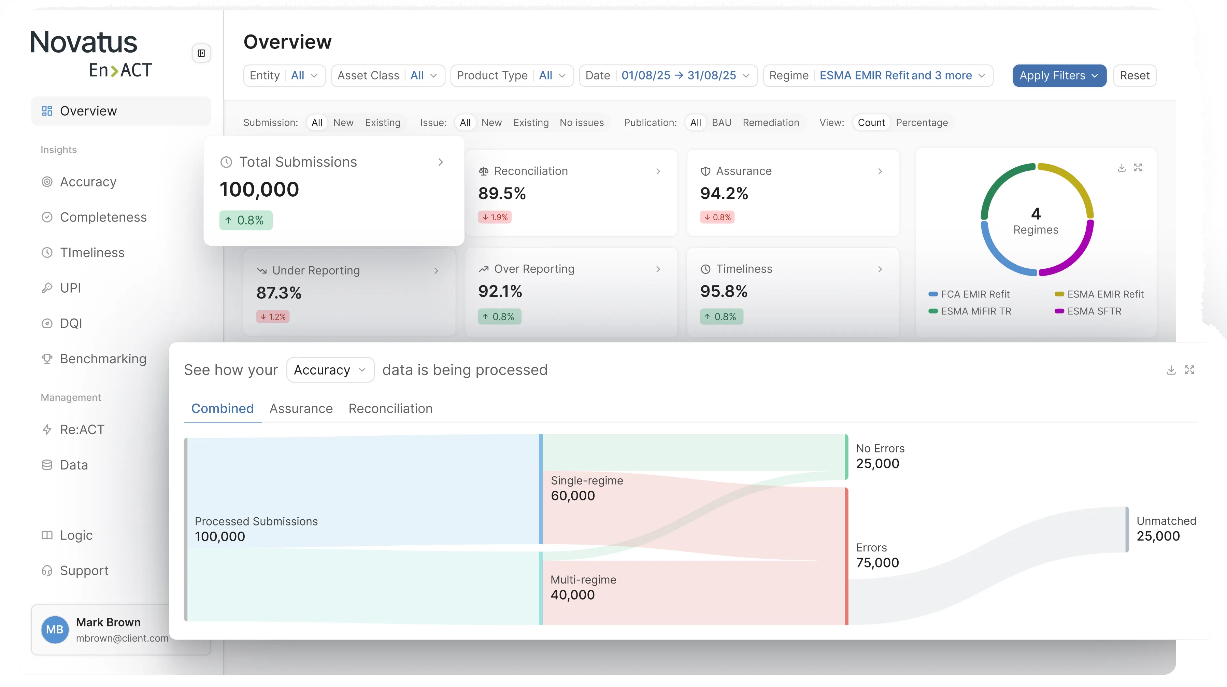
Task: Set the Submission filter to New
Action: click(343, 123)
